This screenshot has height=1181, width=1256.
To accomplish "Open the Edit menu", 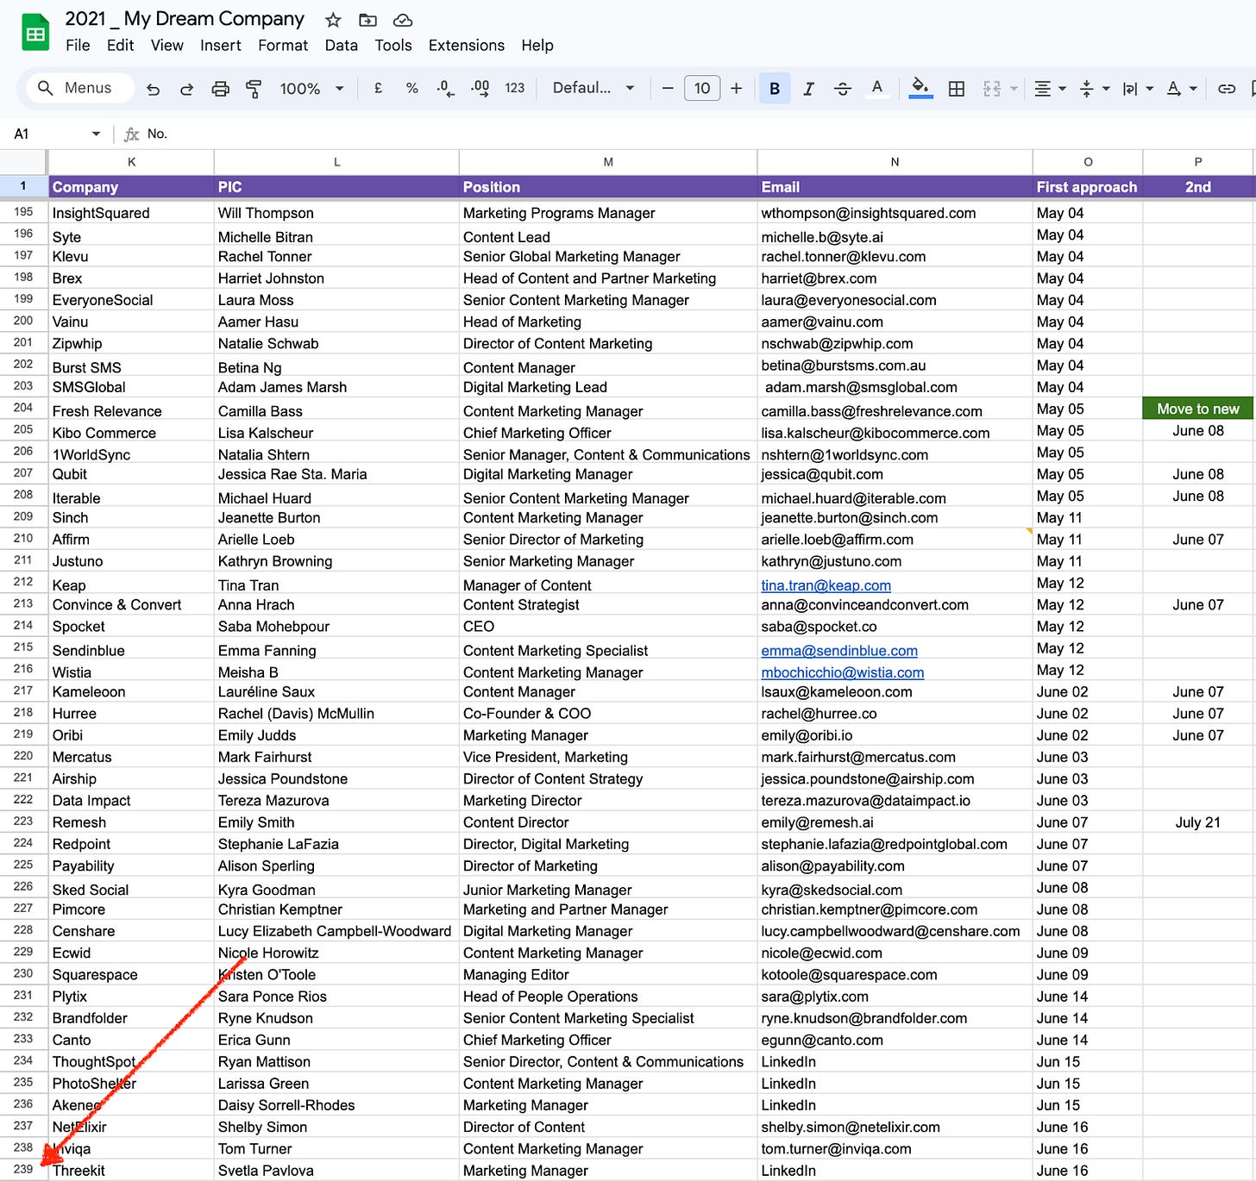I will [x=120, y=46].
